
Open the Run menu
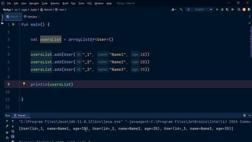coord(73,3)
